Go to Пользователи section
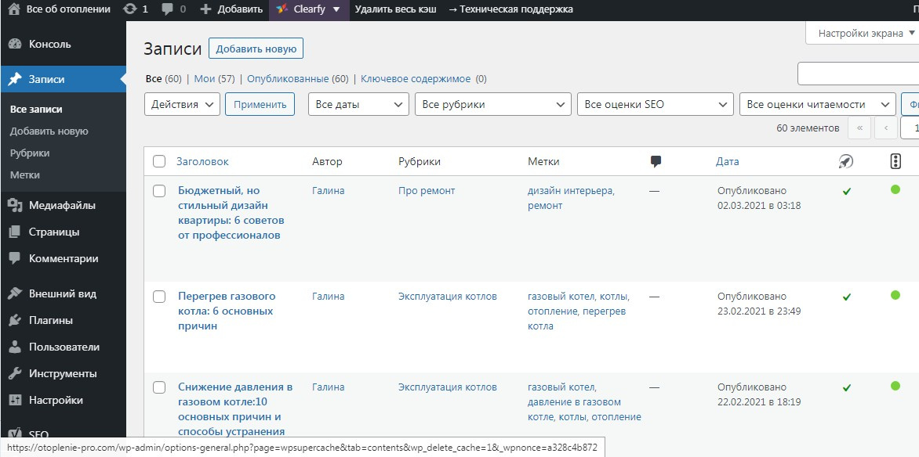Screen dimensions: 919x457 [x=64, y=347]
